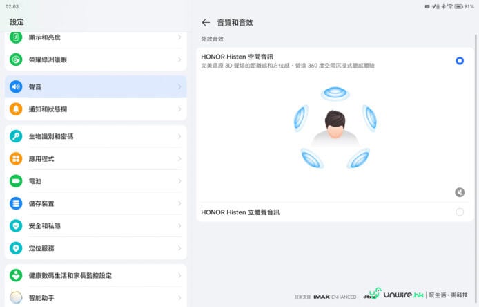Tap the 電池 battery icon

click(x=16, y=181)
